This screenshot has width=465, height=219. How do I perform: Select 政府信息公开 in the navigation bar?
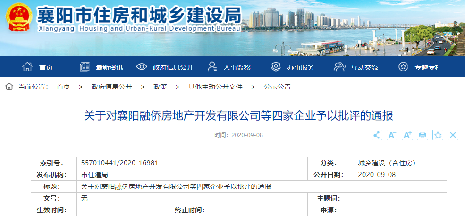(x=165, y=67)
